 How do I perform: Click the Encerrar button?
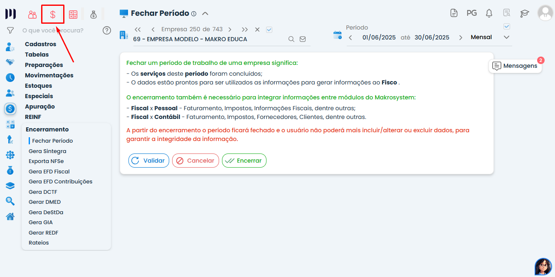coord(244,161)
